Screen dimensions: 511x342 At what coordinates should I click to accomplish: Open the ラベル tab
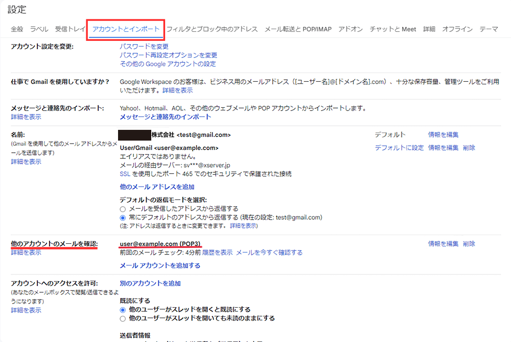tap(39, 29)
